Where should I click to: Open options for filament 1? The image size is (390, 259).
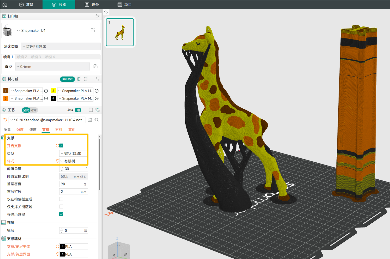tap(46, 91)
